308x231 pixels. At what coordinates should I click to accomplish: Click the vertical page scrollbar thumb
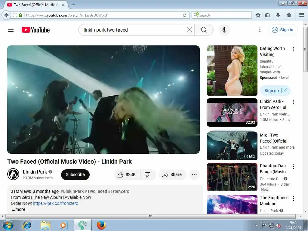coord(305,49)
